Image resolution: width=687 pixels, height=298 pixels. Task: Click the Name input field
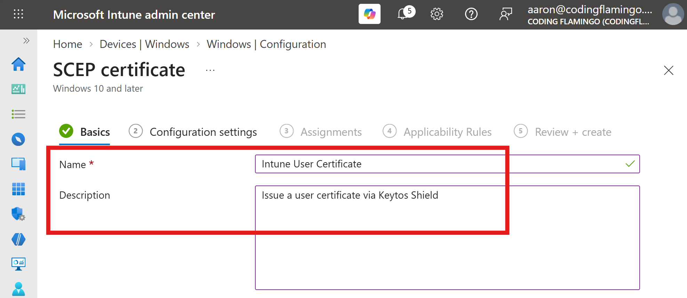[x=447, y=164]
